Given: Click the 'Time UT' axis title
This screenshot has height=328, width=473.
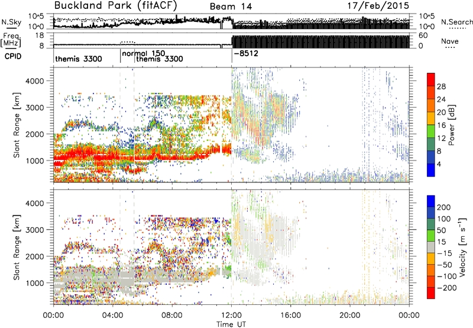Looking at the screenshot, I should (231, 324).
